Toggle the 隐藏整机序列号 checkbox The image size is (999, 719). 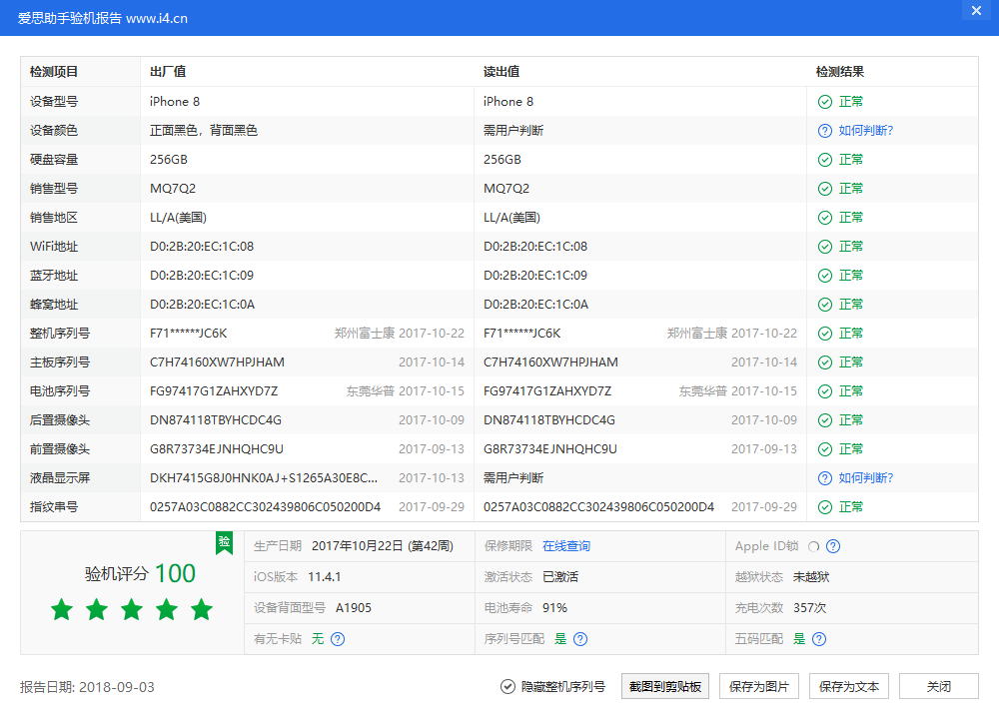pos(508,687)
